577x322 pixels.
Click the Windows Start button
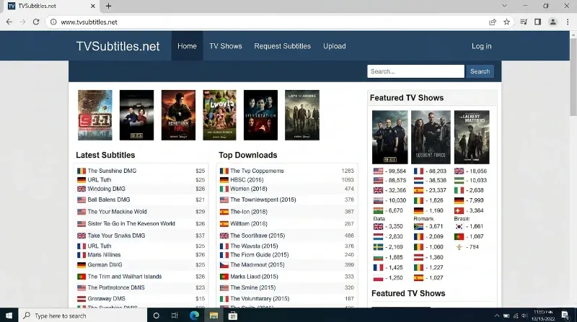point(9,316)
